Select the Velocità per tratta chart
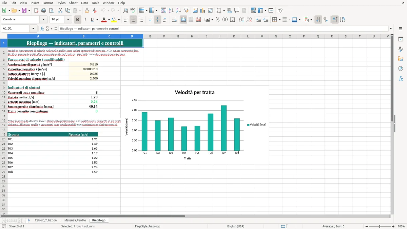This screenshot has width=407, height=229. pos(195,125)
